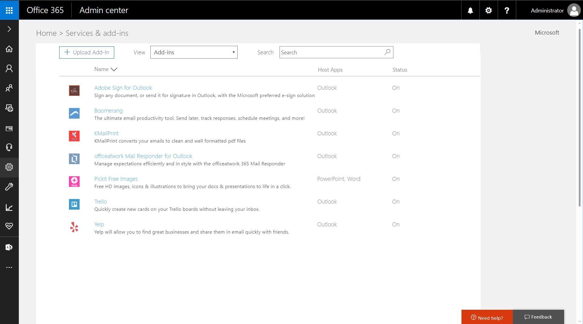Open Adobe Sign for Outlook details
Screen dimensions: 583x324
123,88
